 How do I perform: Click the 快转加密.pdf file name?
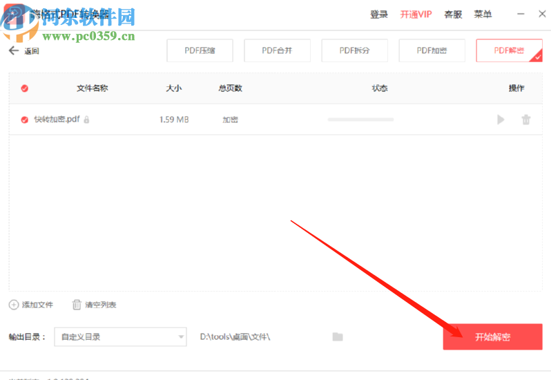coord(57,120)
